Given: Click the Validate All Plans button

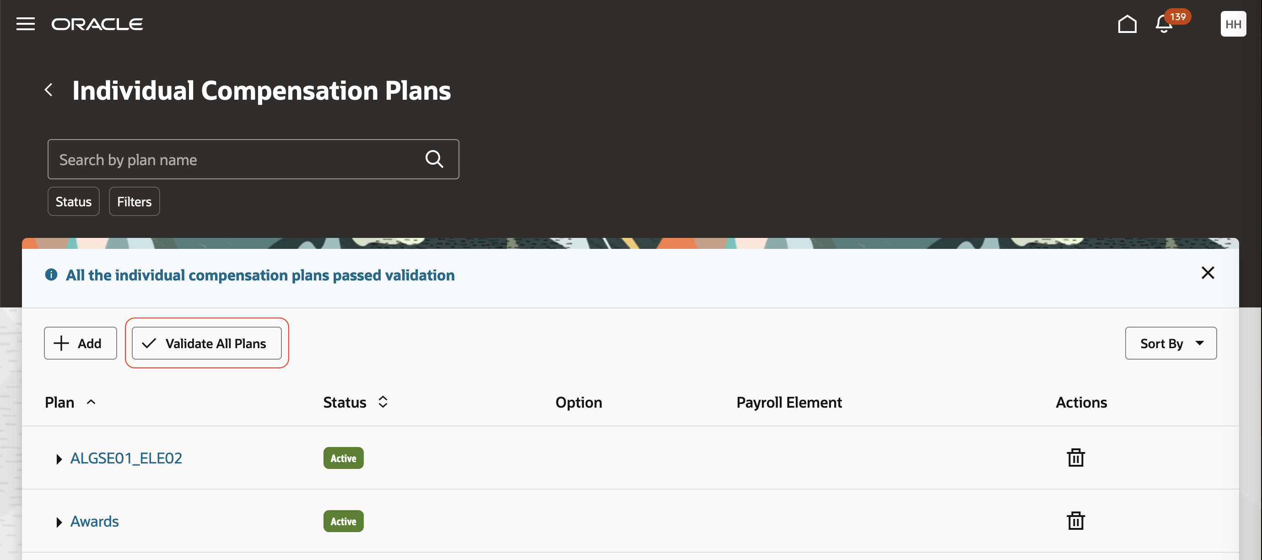Looking at the screenshot, I should [x=206, y=343].
